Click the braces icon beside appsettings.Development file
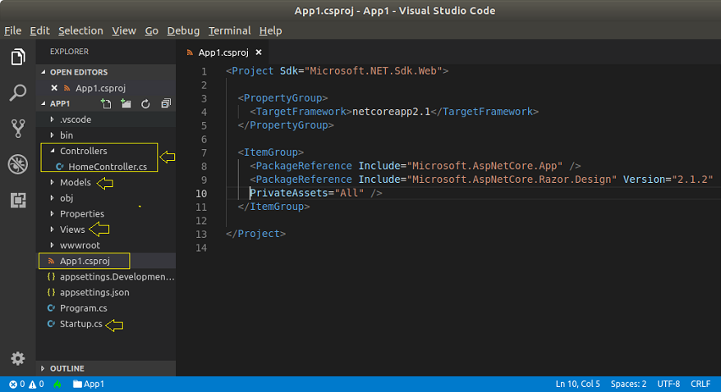The width and height of the screenshot is (721, 392). click(51, 277)
